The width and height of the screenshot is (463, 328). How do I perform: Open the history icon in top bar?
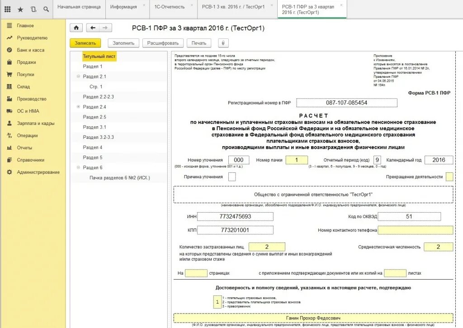tap(33, 9)
